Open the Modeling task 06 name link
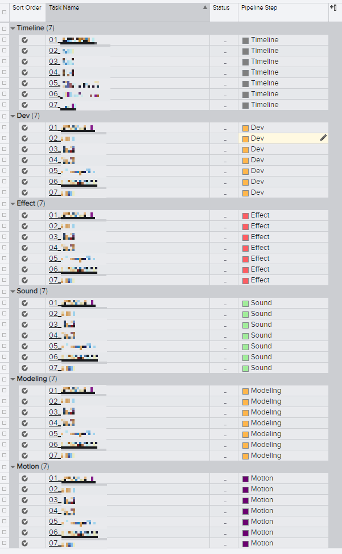 (73, 445)
